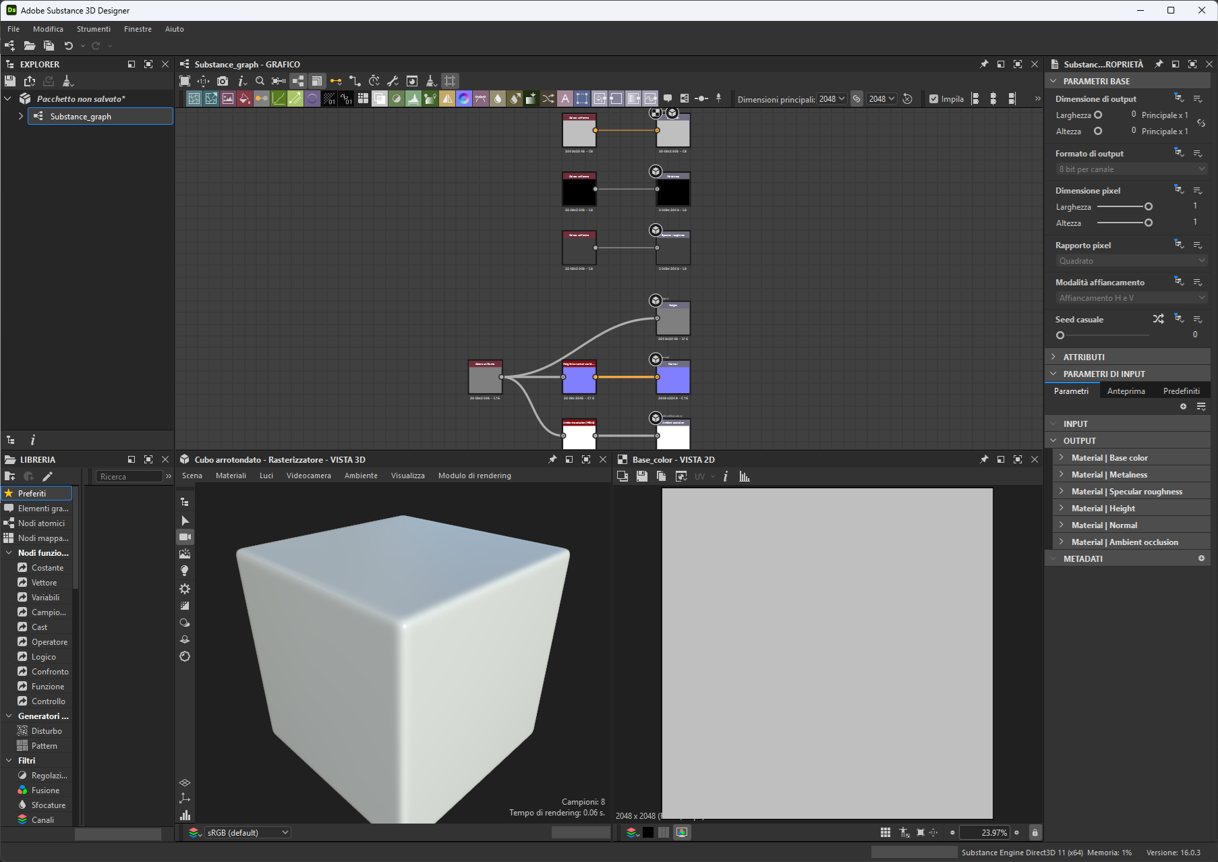Toggle the color display monitor icon in 2D view

pos(682,832)
